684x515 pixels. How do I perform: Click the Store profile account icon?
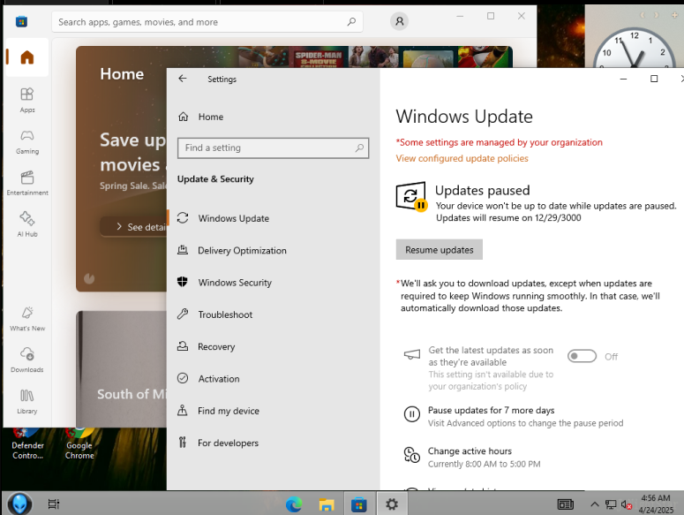pyautogui.click(x=399, y=21)
